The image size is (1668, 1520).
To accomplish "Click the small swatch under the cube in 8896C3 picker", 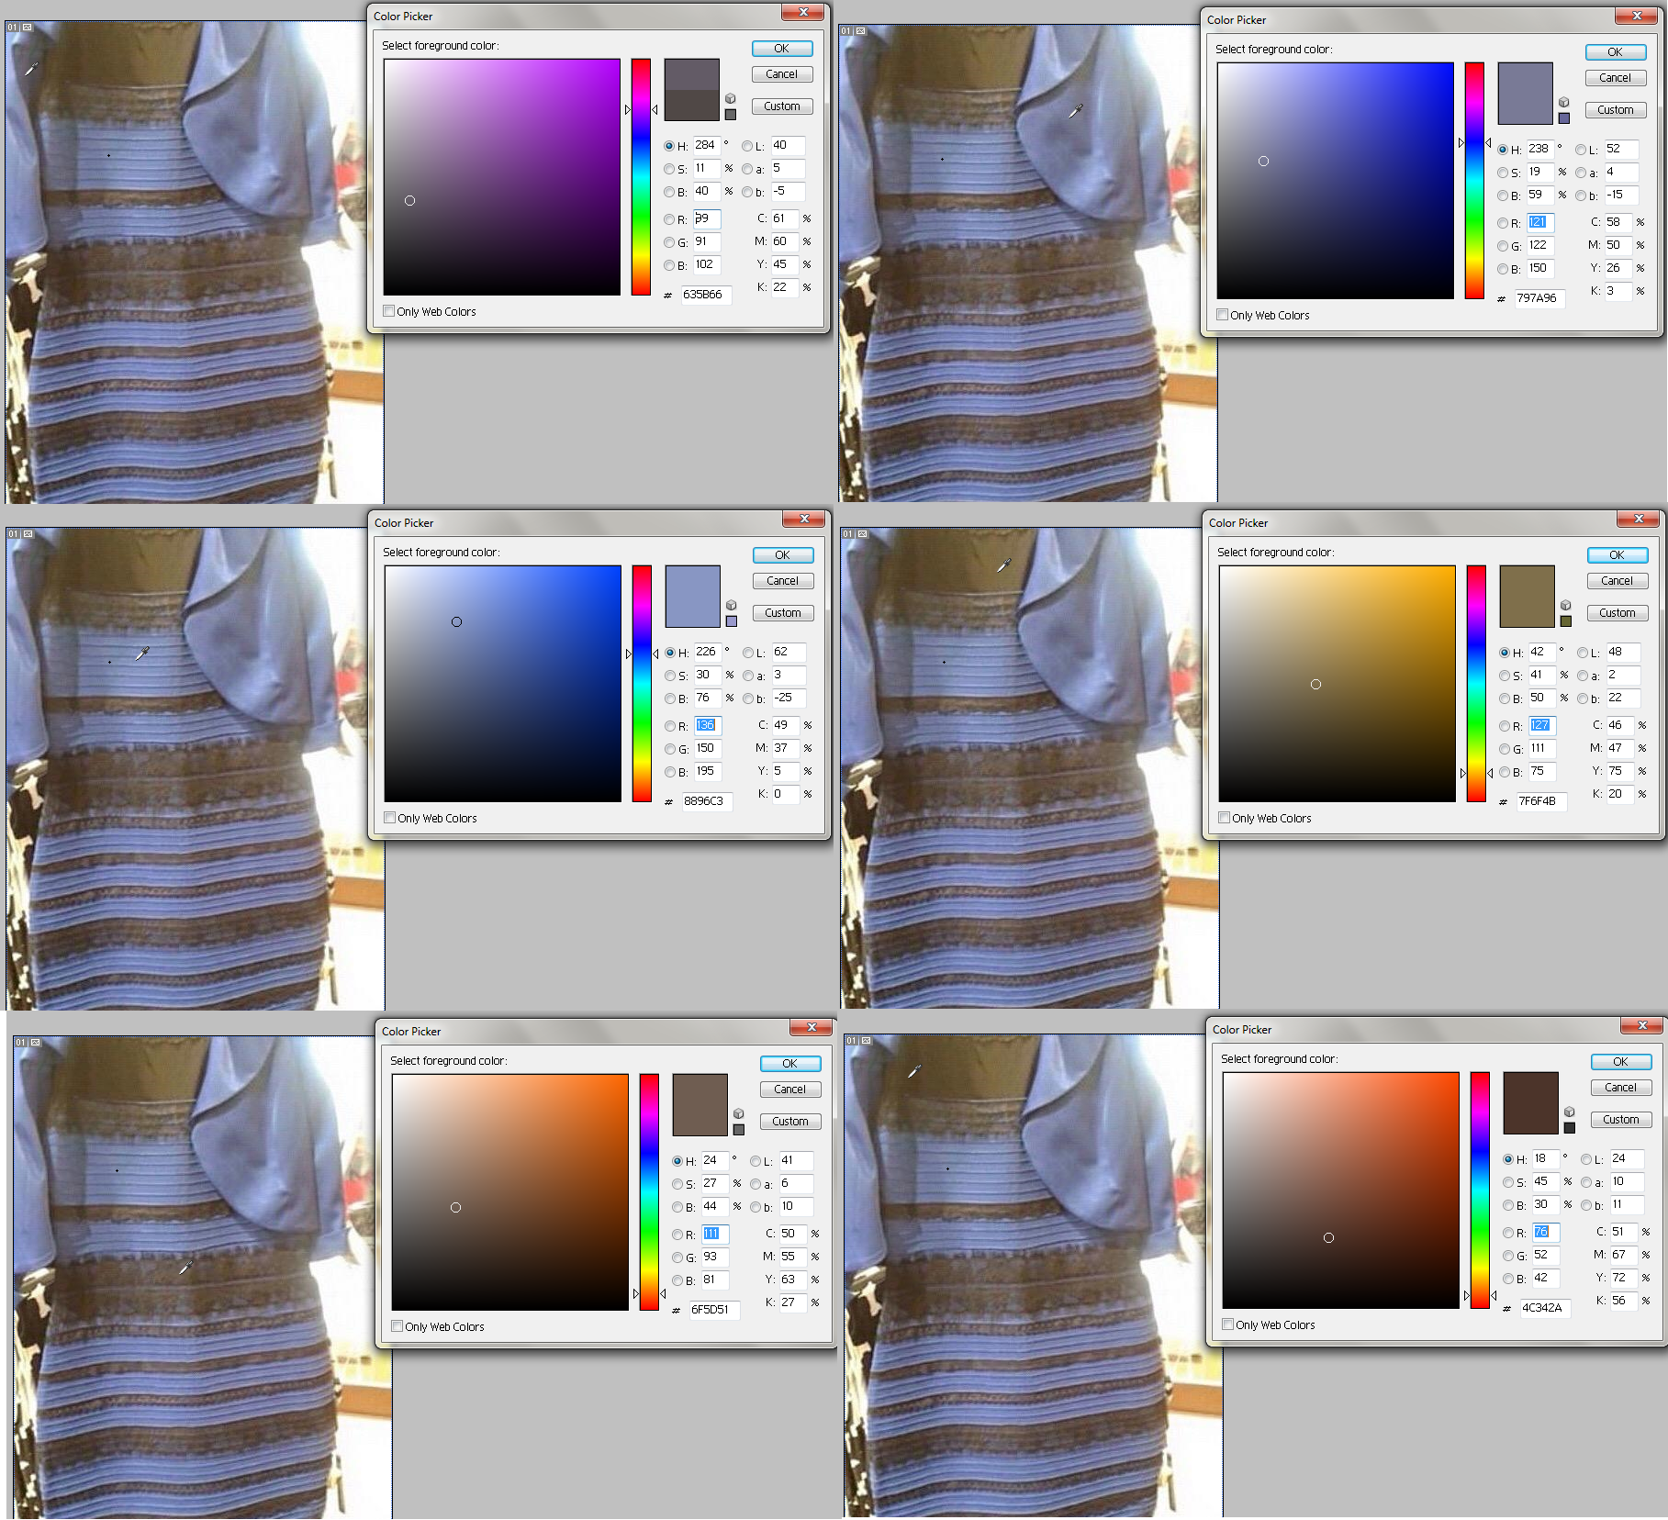I will (732, 621).
